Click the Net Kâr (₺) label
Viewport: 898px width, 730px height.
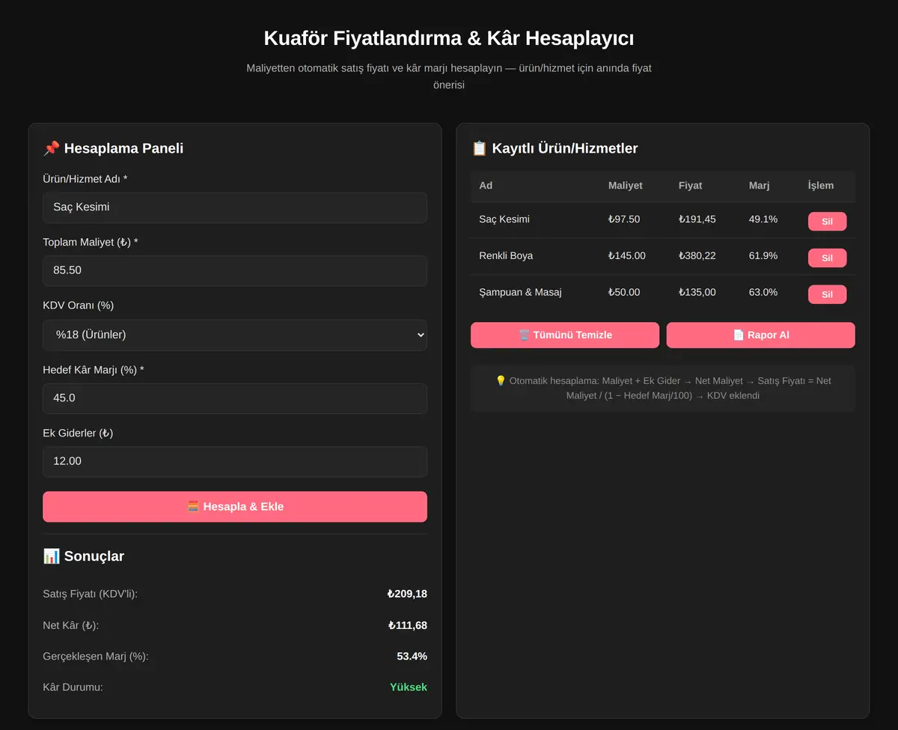[71, 625]
